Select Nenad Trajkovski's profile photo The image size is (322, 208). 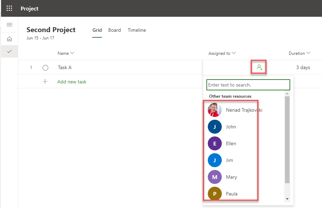[214, 110]
